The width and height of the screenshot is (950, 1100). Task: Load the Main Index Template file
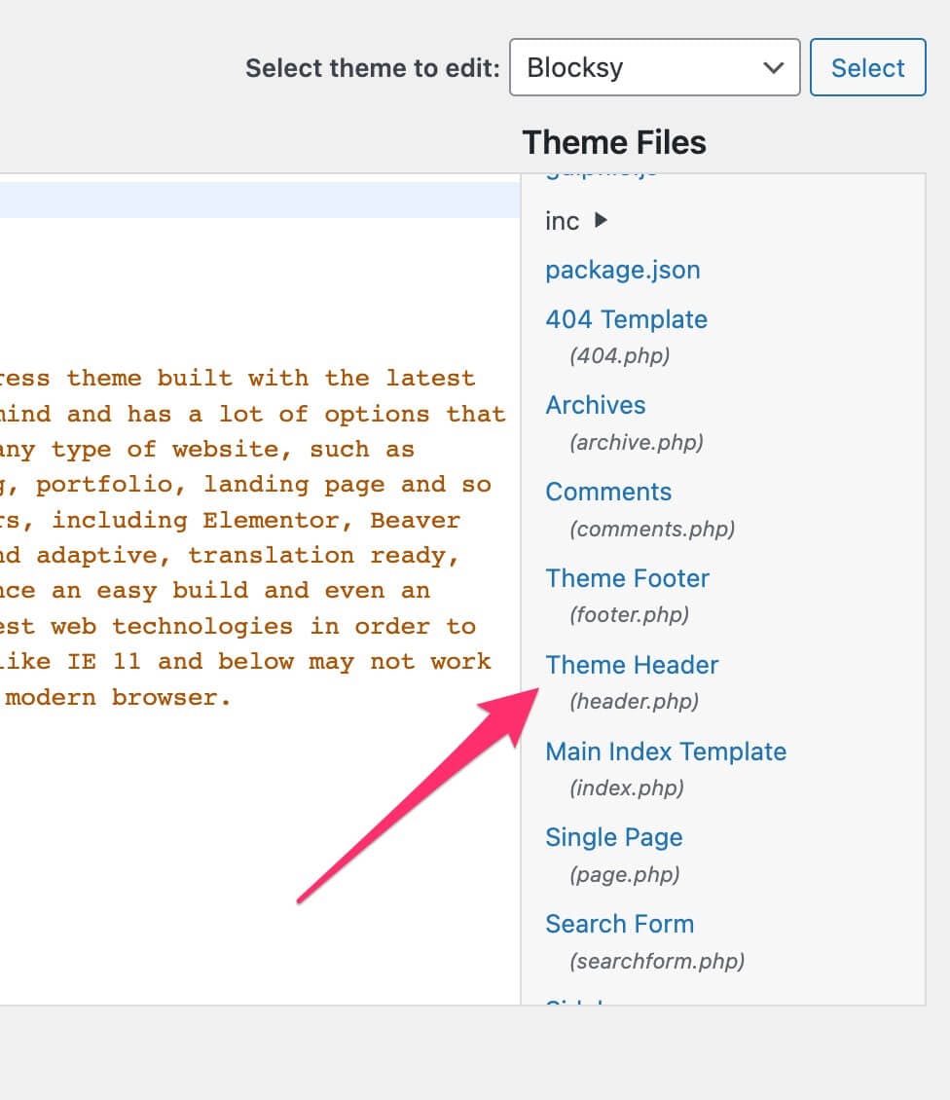click(666, 752)
